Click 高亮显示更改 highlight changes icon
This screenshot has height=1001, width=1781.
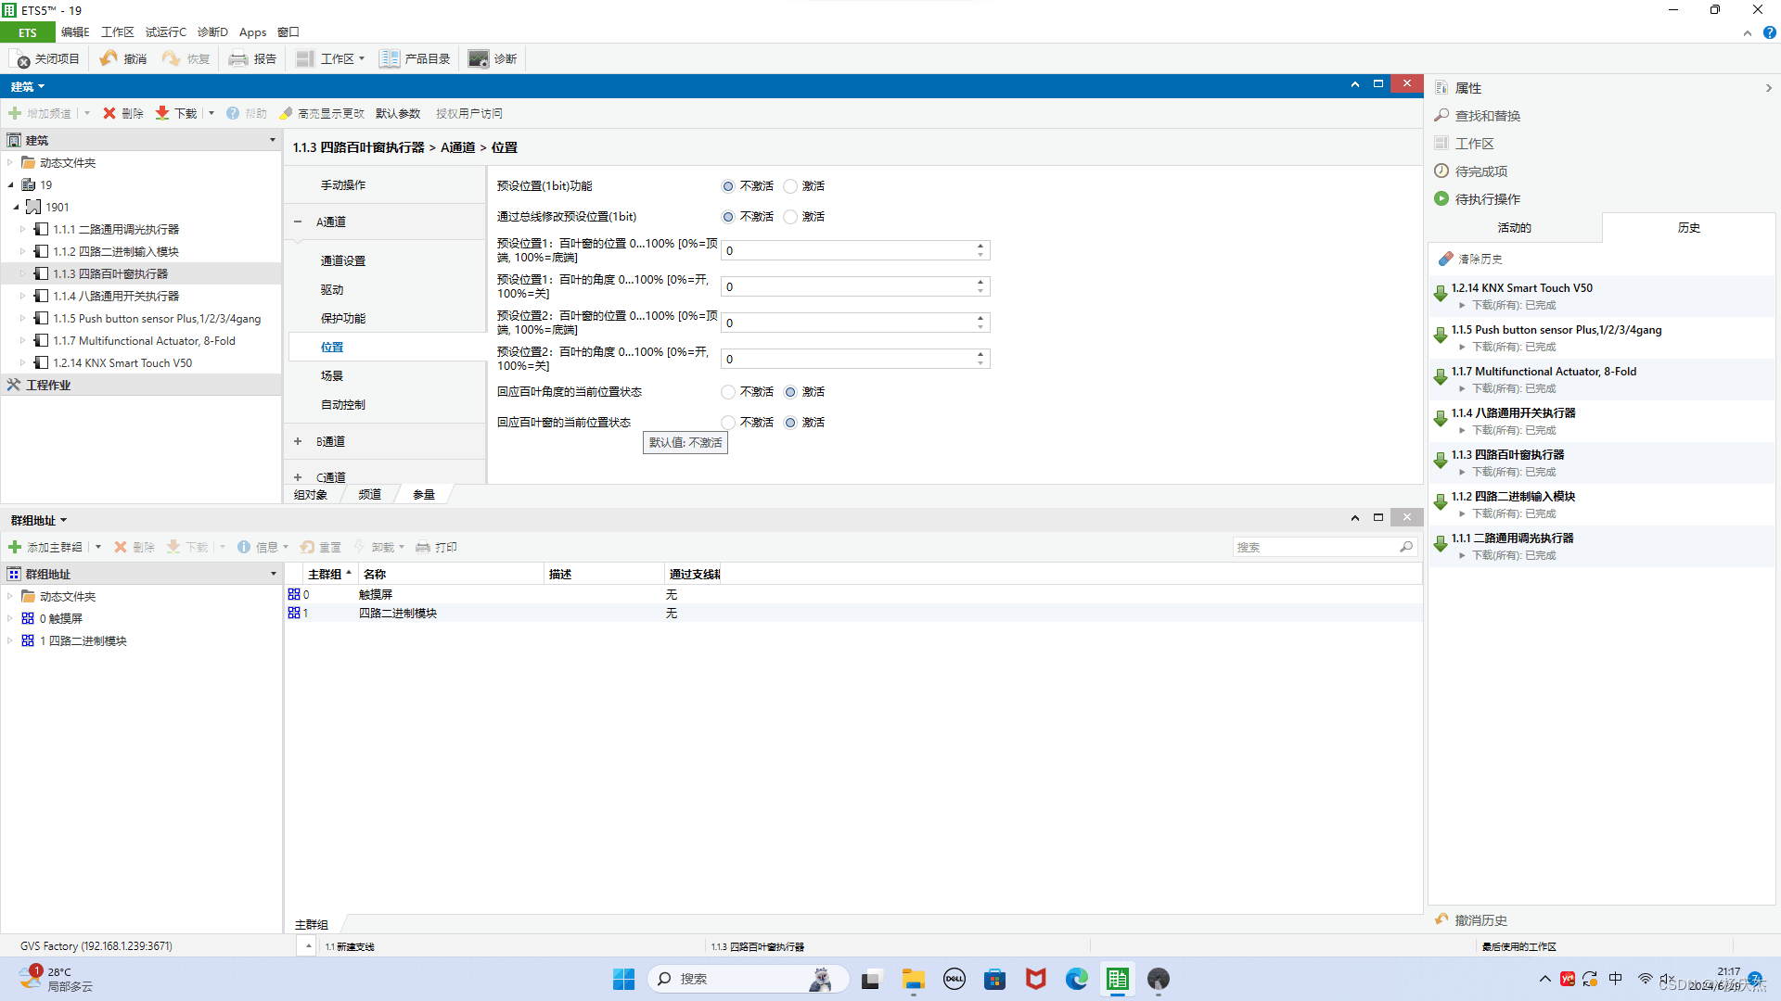[x=287, y=113]
